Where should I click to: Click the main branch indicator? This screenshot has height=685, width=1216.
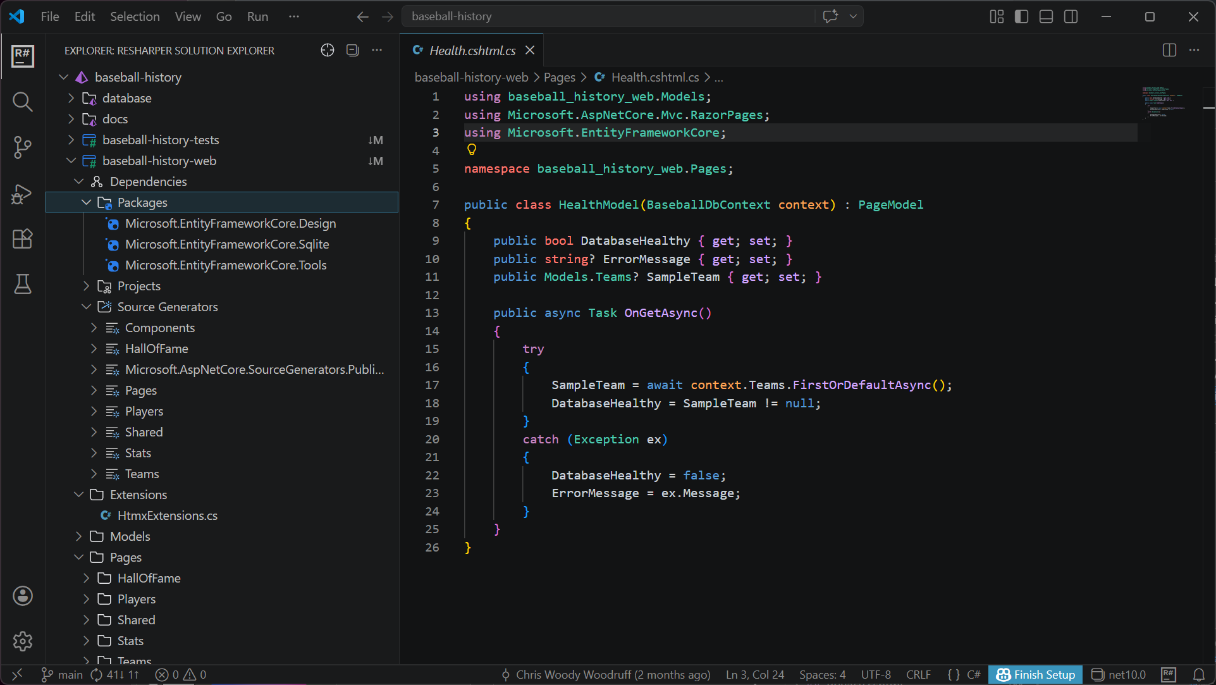pos(62,675)
